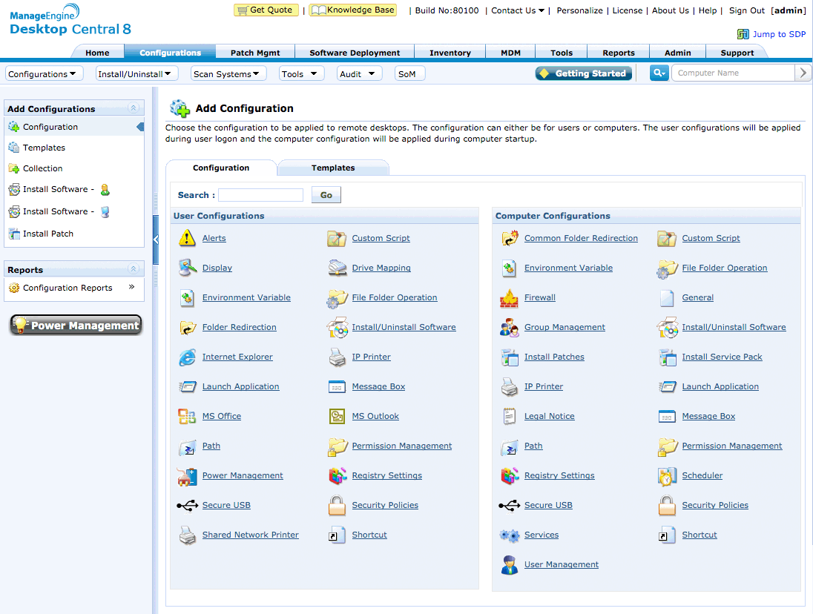Click the Install Patches icon
The height and width of the screenshot is (614, 813).
point(509,357)
